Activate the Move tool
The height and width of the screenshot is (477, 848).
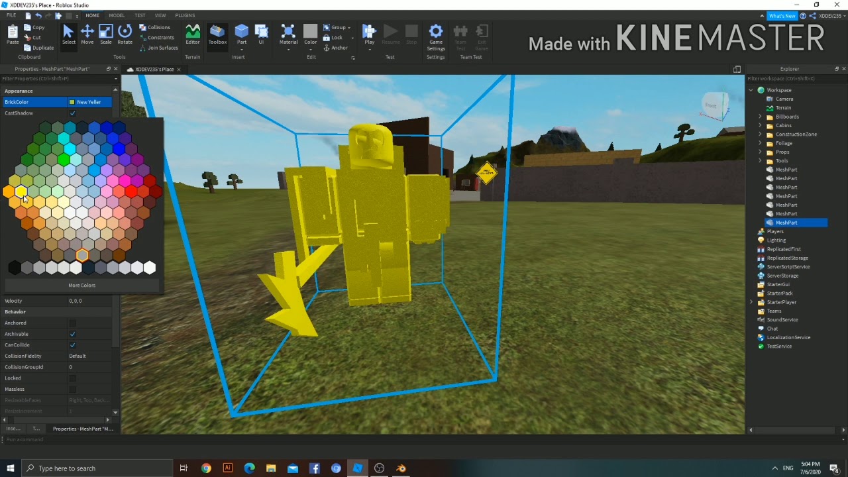point(87,35)
